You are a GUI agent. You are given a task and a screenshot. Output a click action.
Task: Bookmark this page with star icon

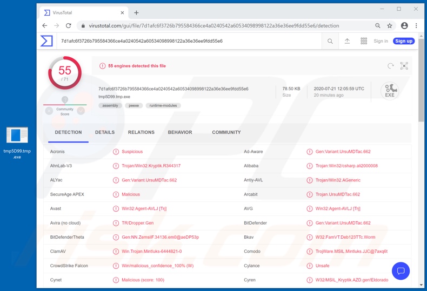coord(390,25)
